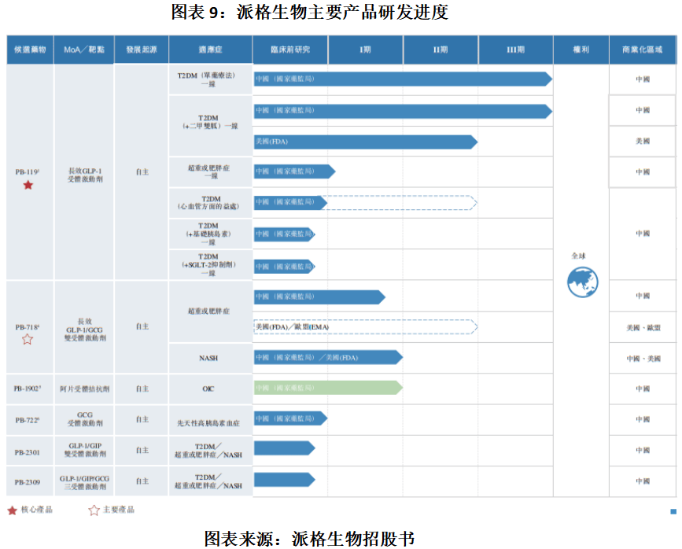Click the PB-1902 candidate name
The width and height of the screenshot is (682, 549).
pyautogui.click(x=28, y=389)
